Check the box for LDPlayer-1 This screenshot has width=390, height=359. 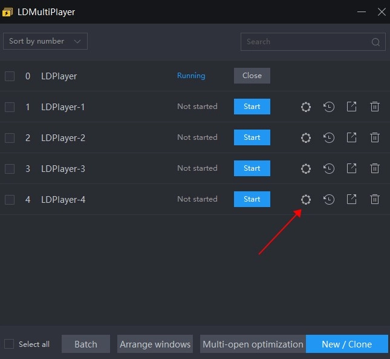10,107
